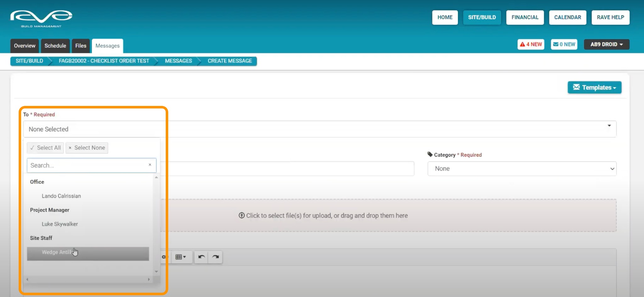View the 4 NEW alerts

[531, 44]
